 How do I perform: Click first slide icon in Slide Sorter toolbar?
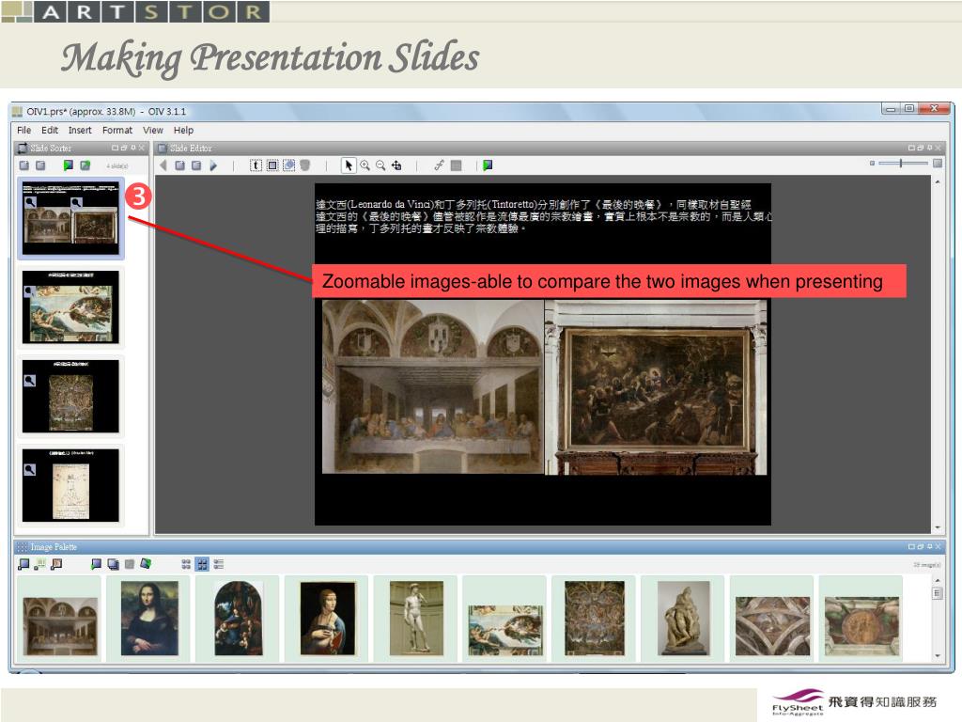tap(24, 165)
